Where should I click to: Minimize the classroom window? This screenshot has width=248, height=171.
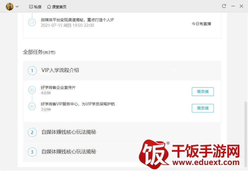click(233, 6)
